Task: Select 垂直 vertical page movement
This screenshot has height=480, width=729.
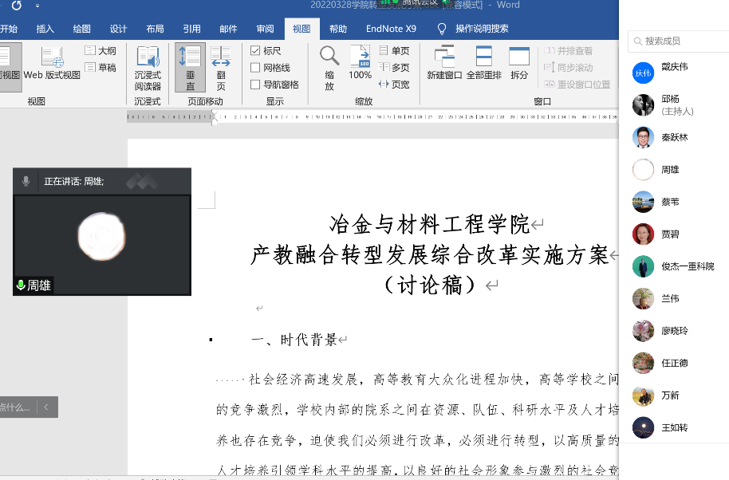Action: (190, 66)
